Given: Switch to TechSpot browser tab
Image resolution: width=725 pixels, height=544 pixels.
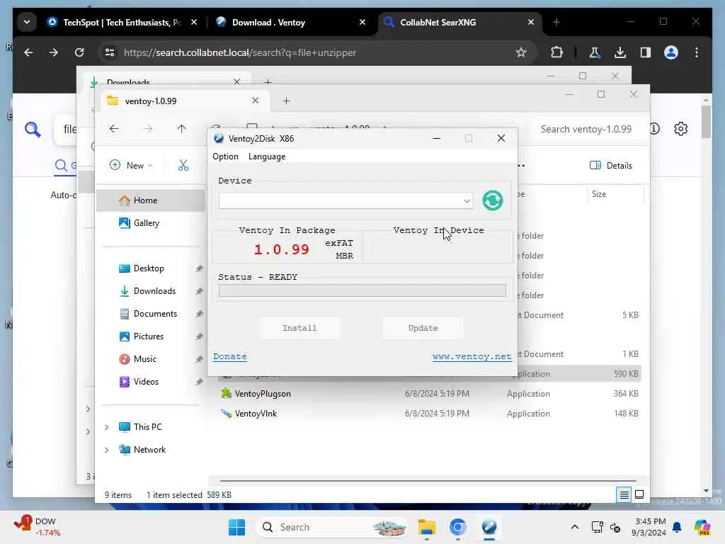Looking at the screenshot, I should (122, 22).
